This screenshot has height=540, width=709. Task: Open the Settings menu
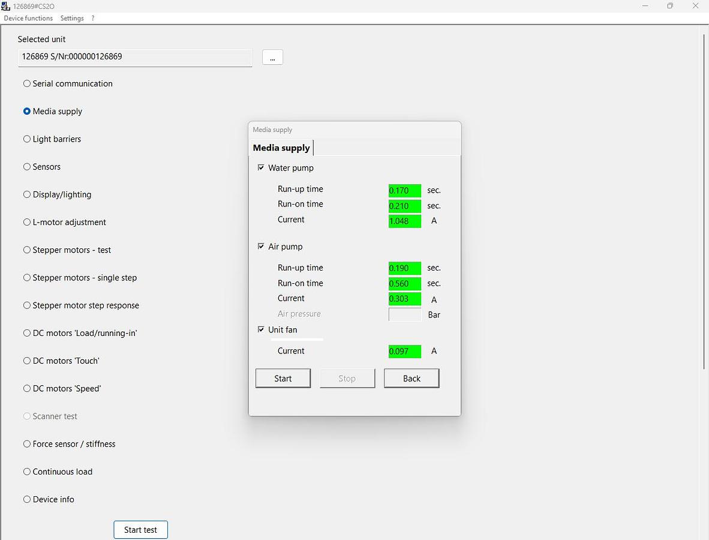(x=72, y=18)
